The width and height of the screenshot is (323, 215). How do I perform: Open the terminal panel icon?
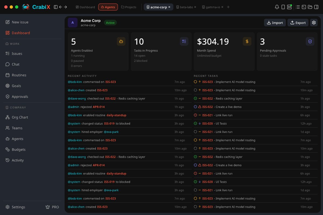click(304, 7)
